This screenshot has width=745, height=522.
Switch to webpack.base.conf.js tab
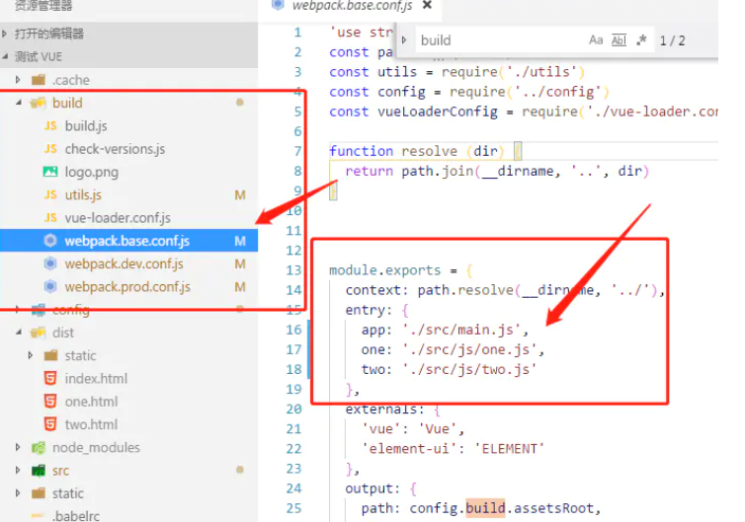pos(352,6)
